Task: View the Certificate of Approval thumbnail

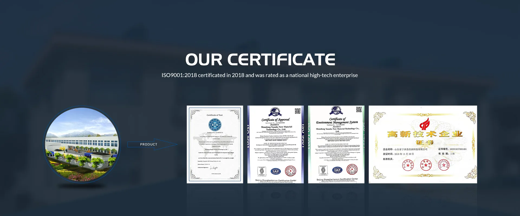Action: coord(275,144)
